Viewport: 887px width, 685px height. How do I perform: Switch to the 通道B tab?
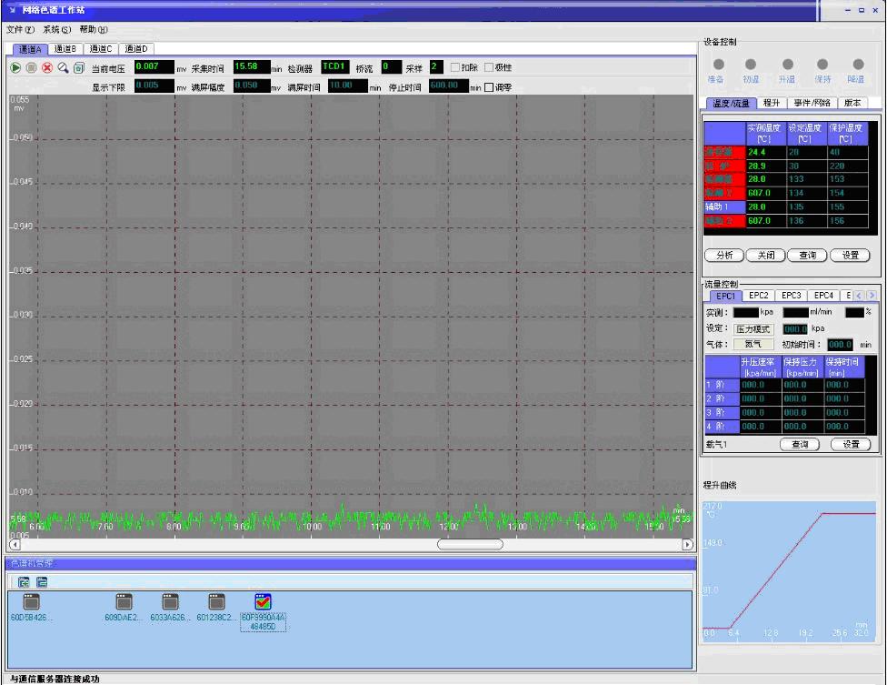coord(65,48)
